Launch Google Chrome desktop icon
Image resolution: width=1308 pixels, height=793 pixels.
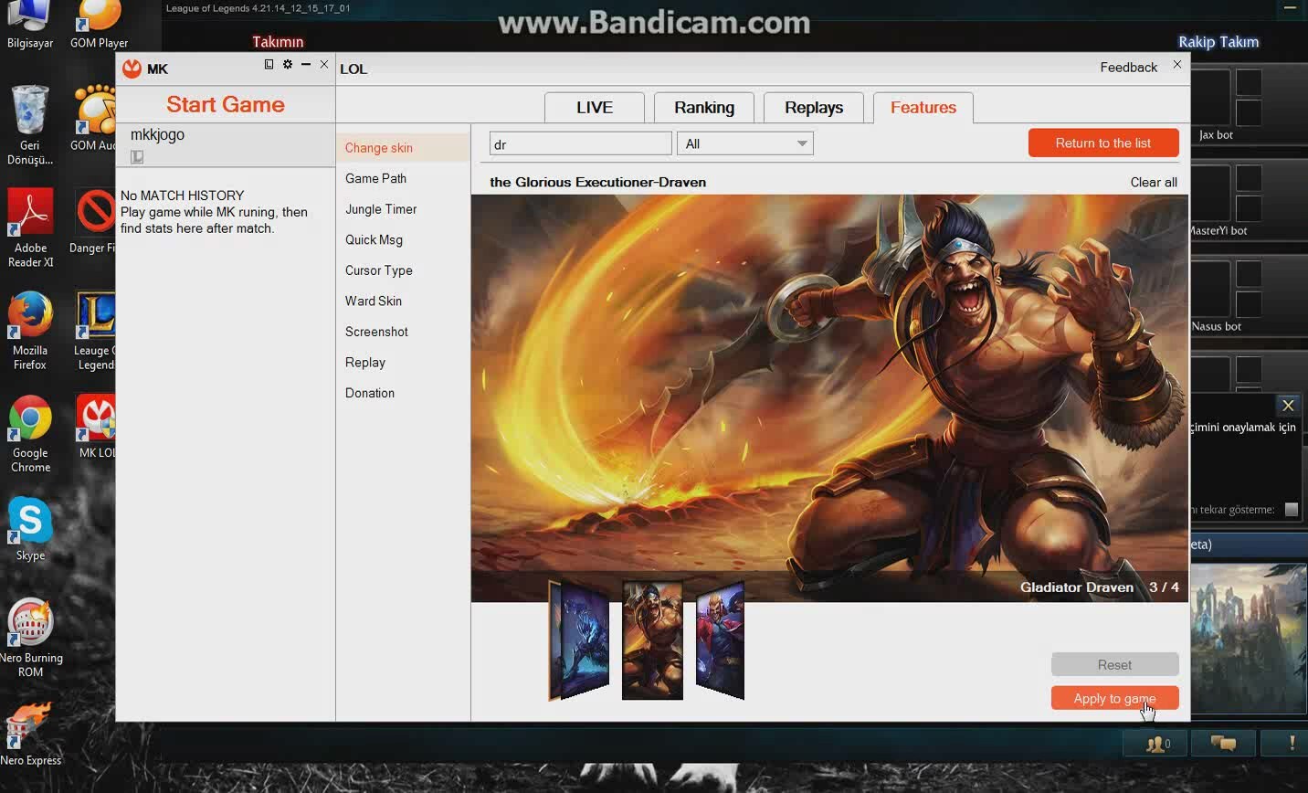pos(30,434)
